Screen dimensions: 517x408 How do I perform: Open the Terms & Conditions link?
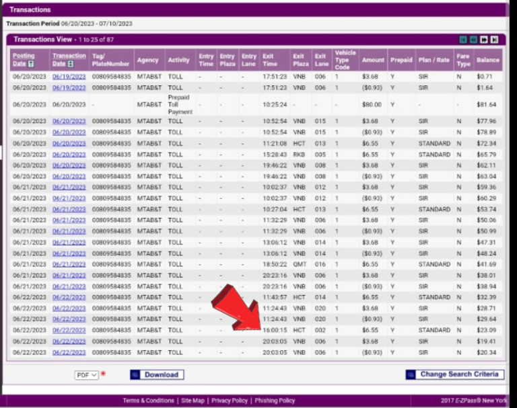click(x=149, y=401)
